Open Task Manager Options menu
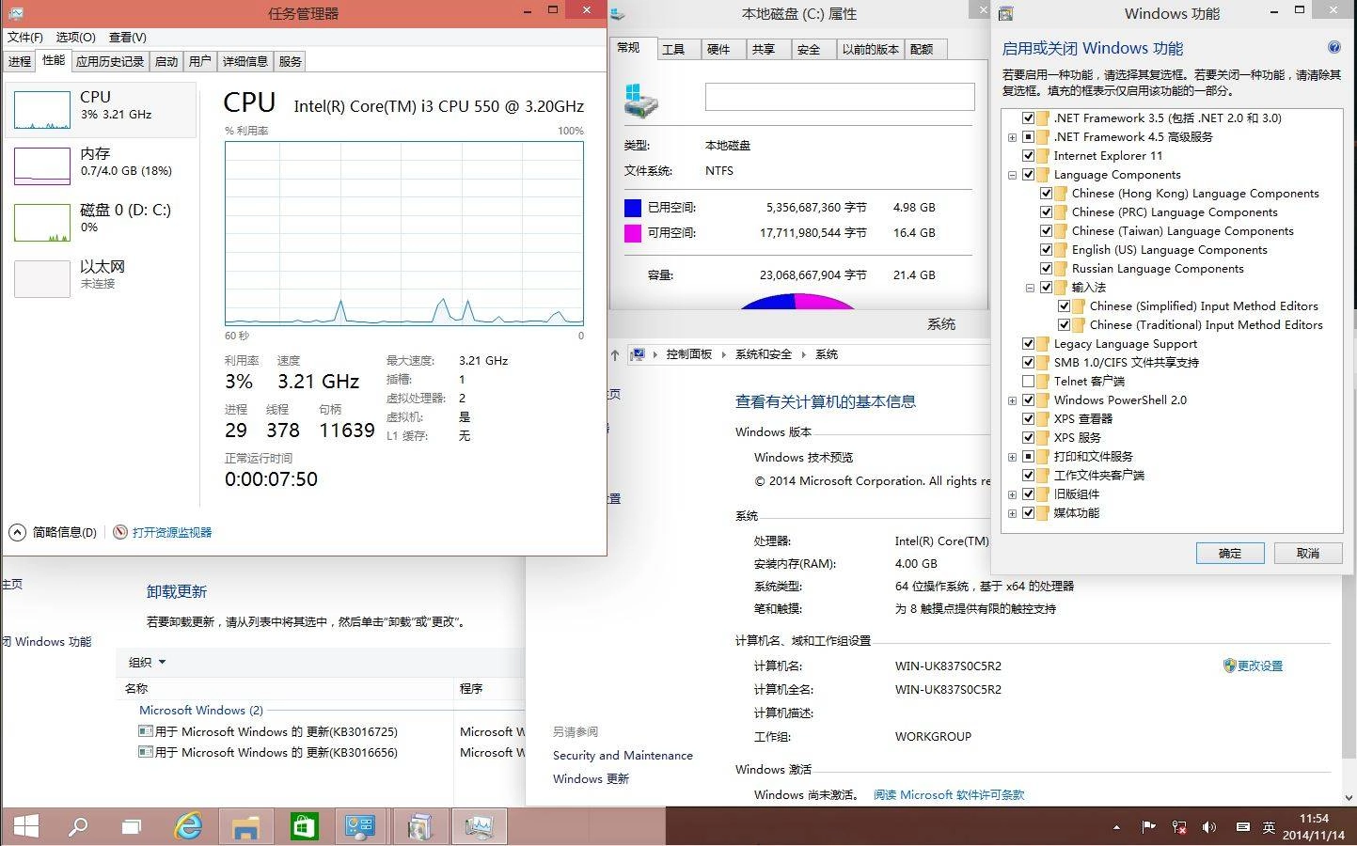1357x846 pixels. pyautogui.click(x=75, y=38)
